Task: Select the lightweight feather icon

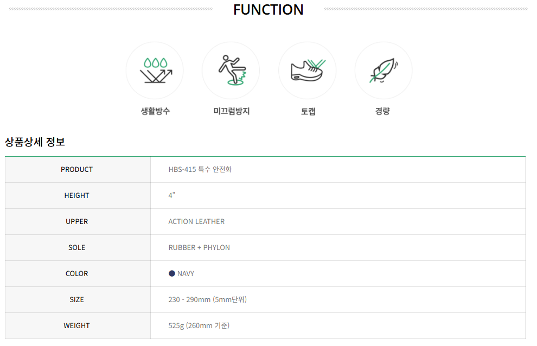Action: (383, 70)
